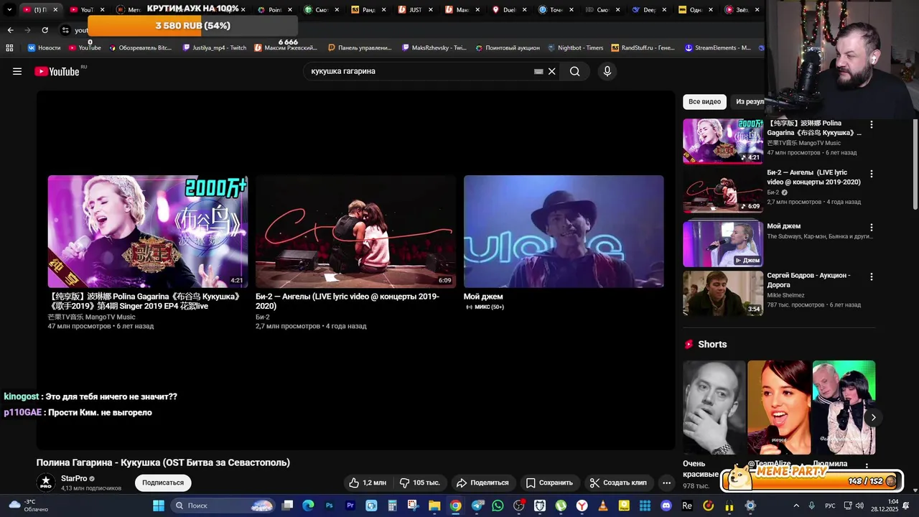Screen dimensions: 919x517
Task: Close the first YouTube browser tab
Action: [55, 9]
